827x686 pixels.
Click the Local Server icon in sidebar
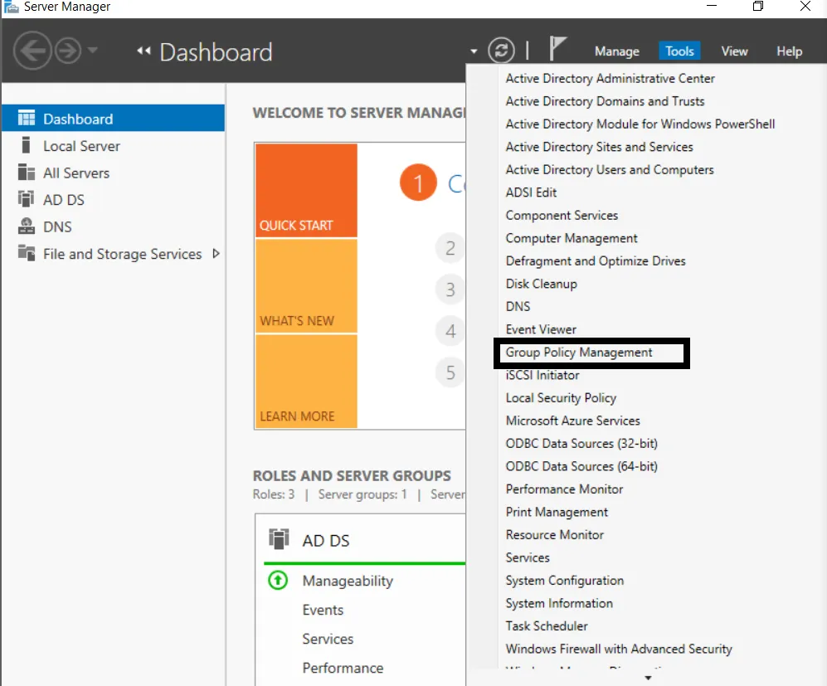click(26, 145)
